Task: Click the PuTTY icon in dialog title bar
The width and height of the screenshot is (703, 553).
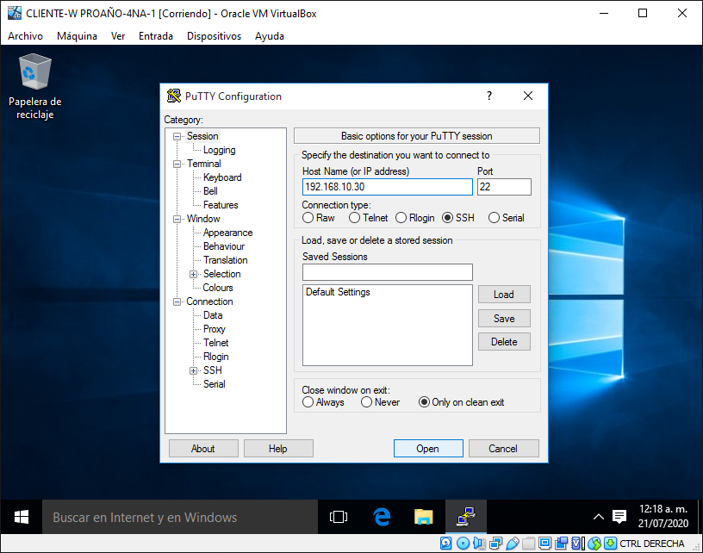Action: point(173,96)
